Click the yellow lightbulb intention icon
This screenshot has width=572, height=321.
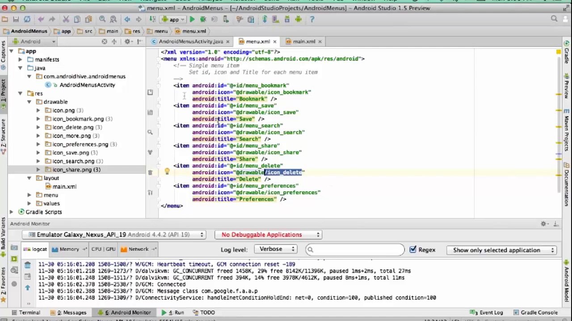pyautogui.click(x=167, y=172)
